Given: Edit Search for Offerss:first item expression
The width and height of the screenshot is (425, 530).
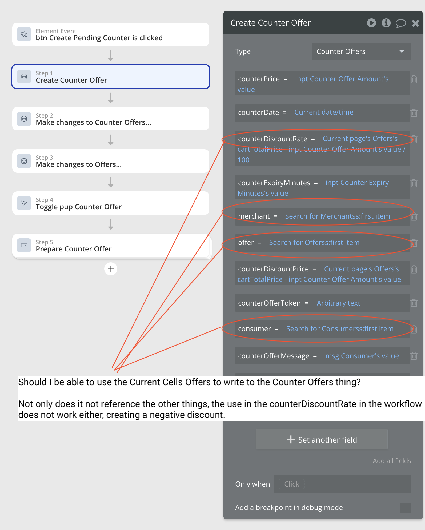Looking at the screenshot, I should [x=314, y=243].
